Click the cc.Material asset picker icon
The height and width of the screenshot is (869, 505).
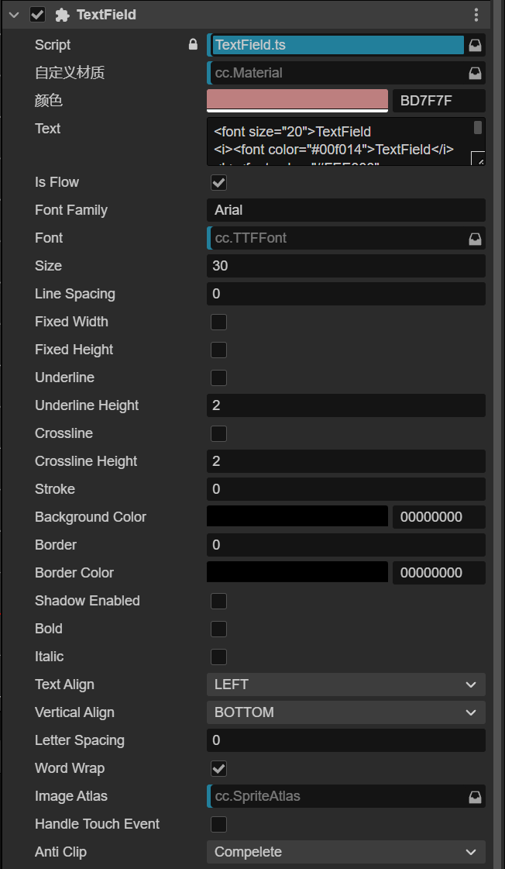[x=476, y=73]
